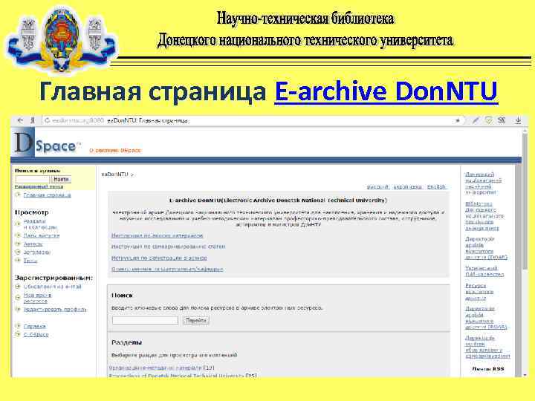
Task: Open 'Справка' help link
Action: point(34,326)
